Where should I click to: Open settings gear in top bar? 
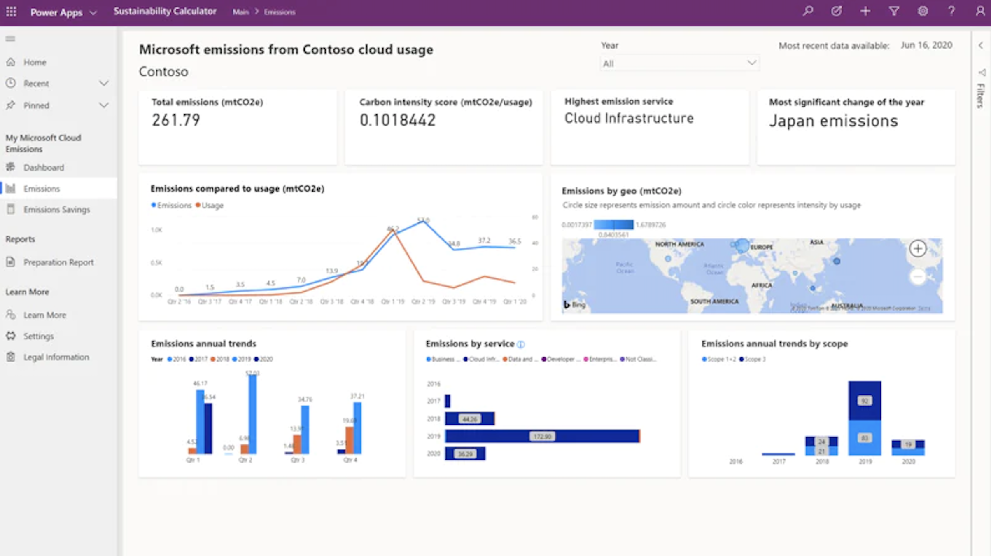pos(923,11)
